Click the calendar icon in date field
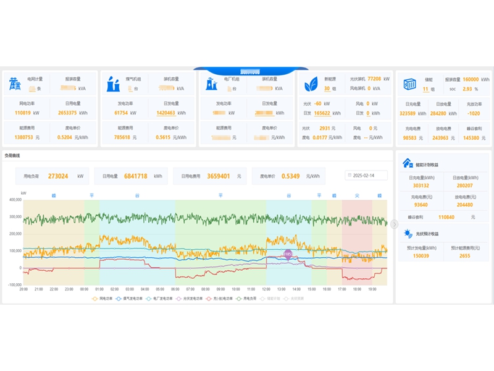 (x=351, y=176)
